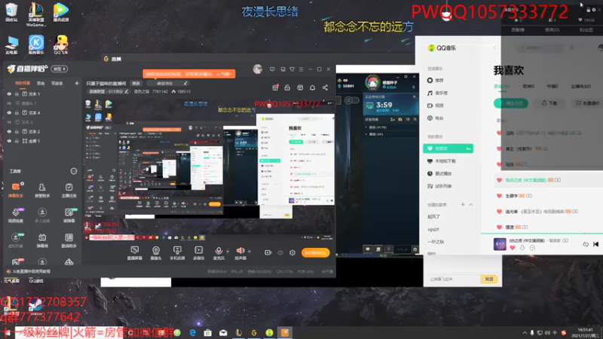Add a 摄像头 camera source
This screenshot has width=603, height=339.
click(x=156, y=253)
